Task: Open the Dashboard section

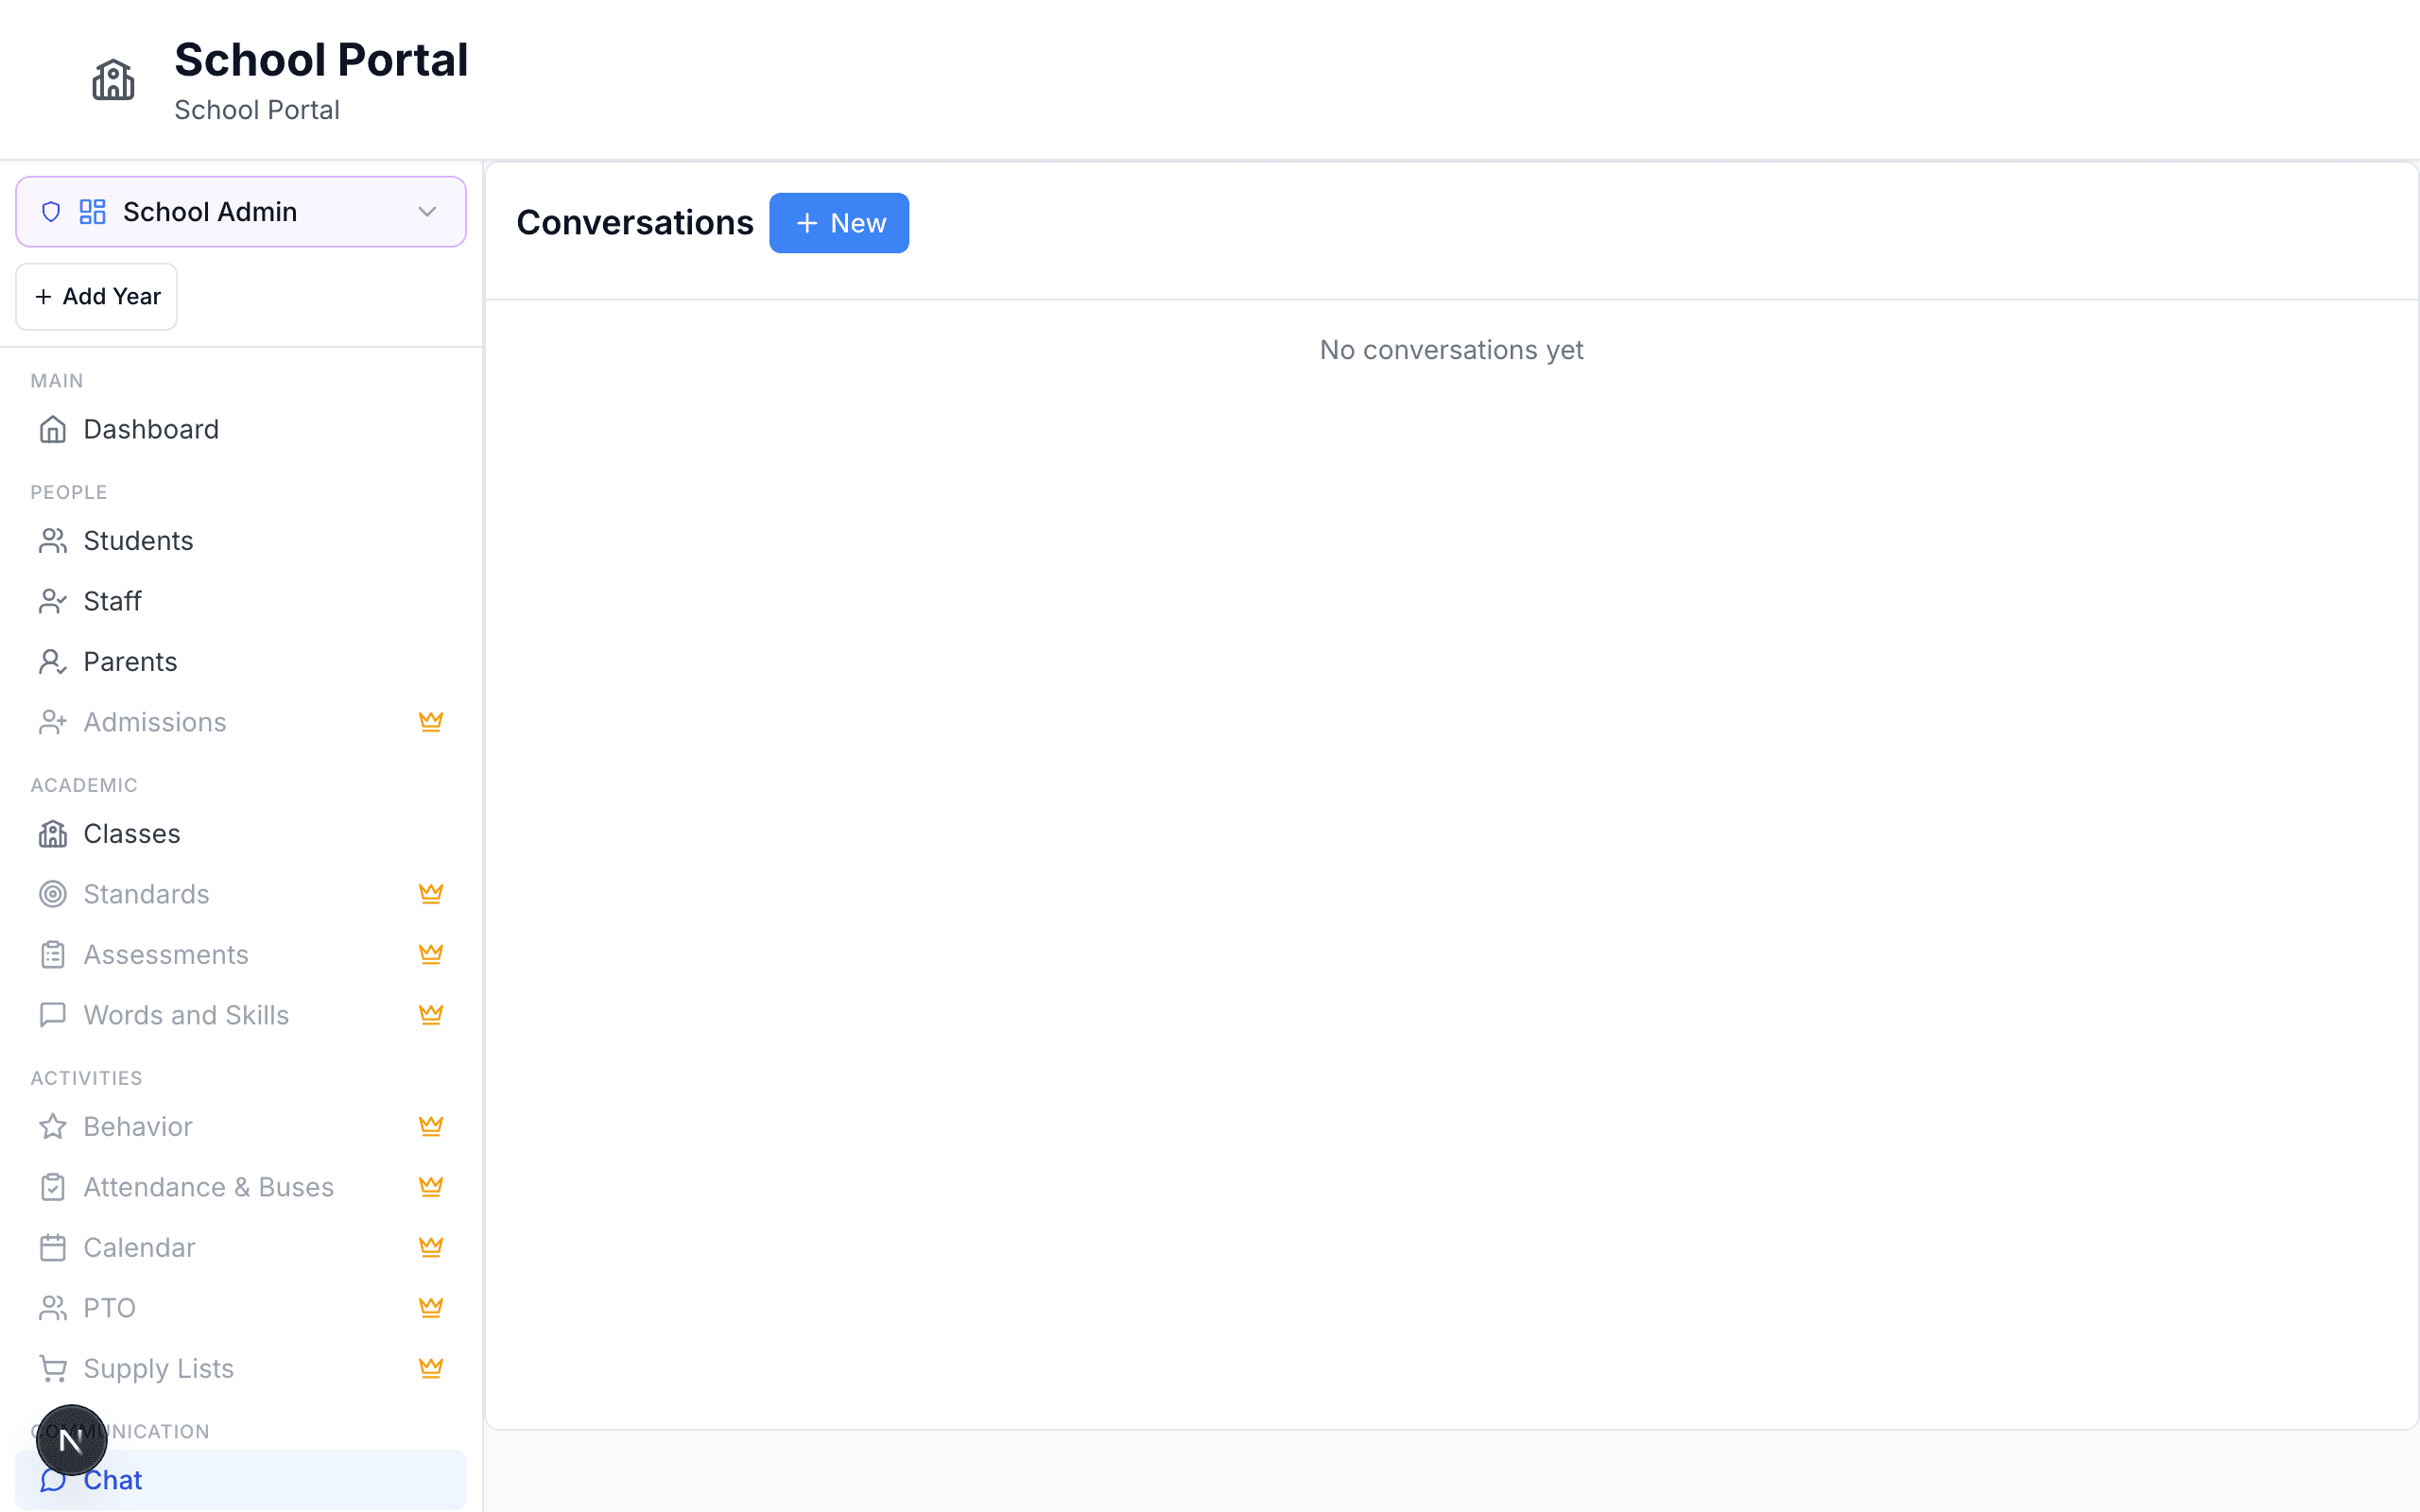Action: (151, 428)
